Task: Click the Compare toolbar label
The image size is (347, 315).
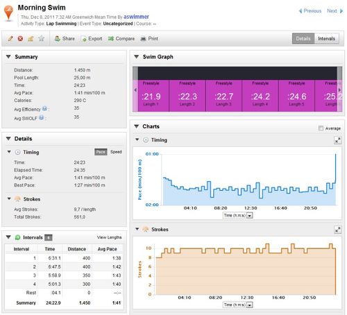Action: [125, 39]
